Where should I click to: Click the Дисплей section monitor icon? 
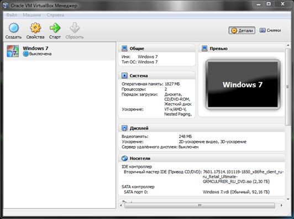coord(124,128)
